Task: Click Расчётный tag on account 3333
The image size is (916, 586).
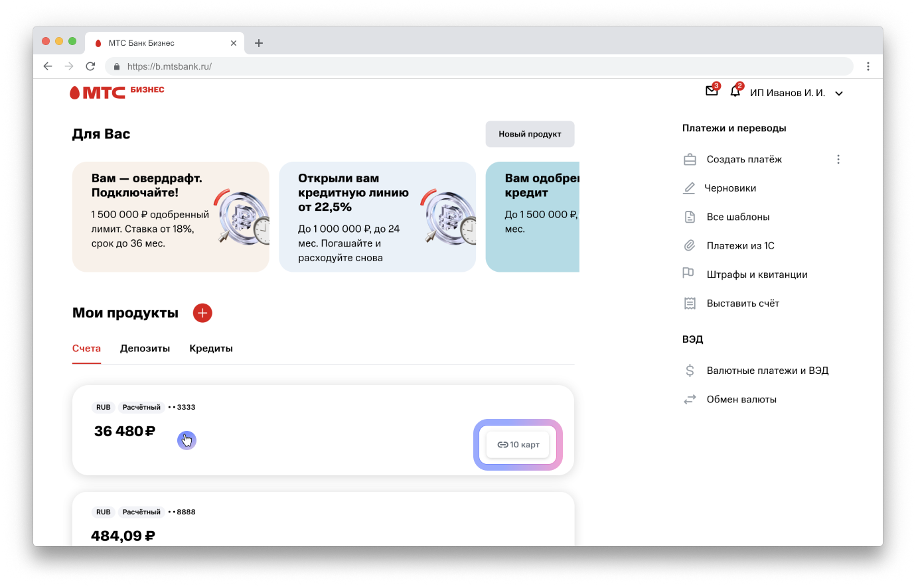Action: [141, 407]
